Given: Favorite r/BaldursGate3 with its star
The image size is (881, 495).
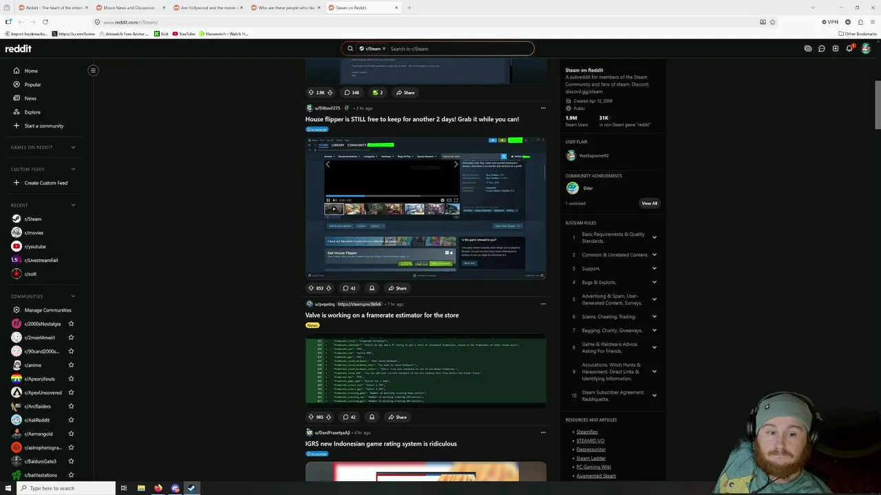Looking at the screenshot, I should click(71, 461).
